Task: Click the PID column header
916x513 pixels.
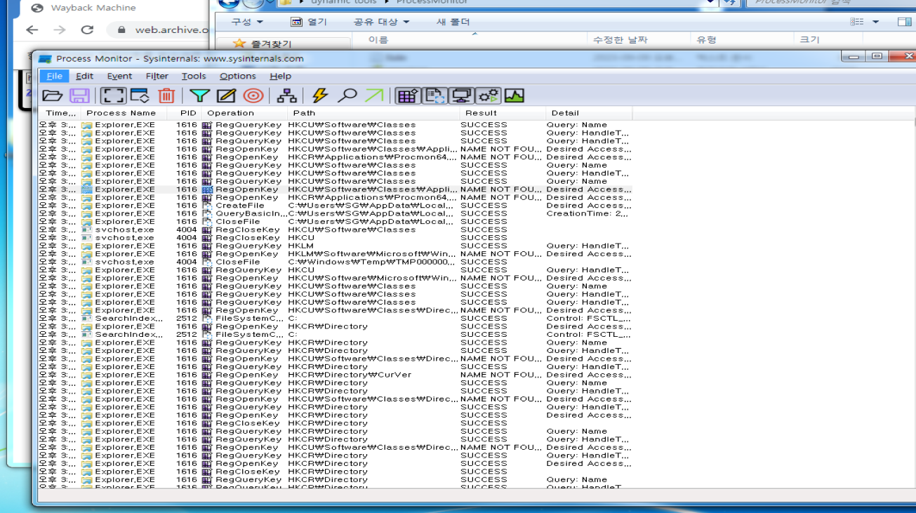Action: point(185,113)
